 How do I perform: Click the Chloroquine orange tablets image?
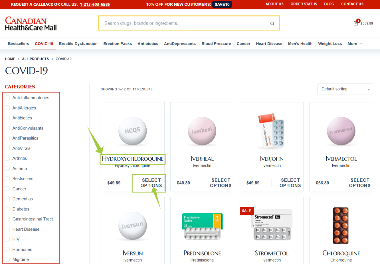(341, 226)
